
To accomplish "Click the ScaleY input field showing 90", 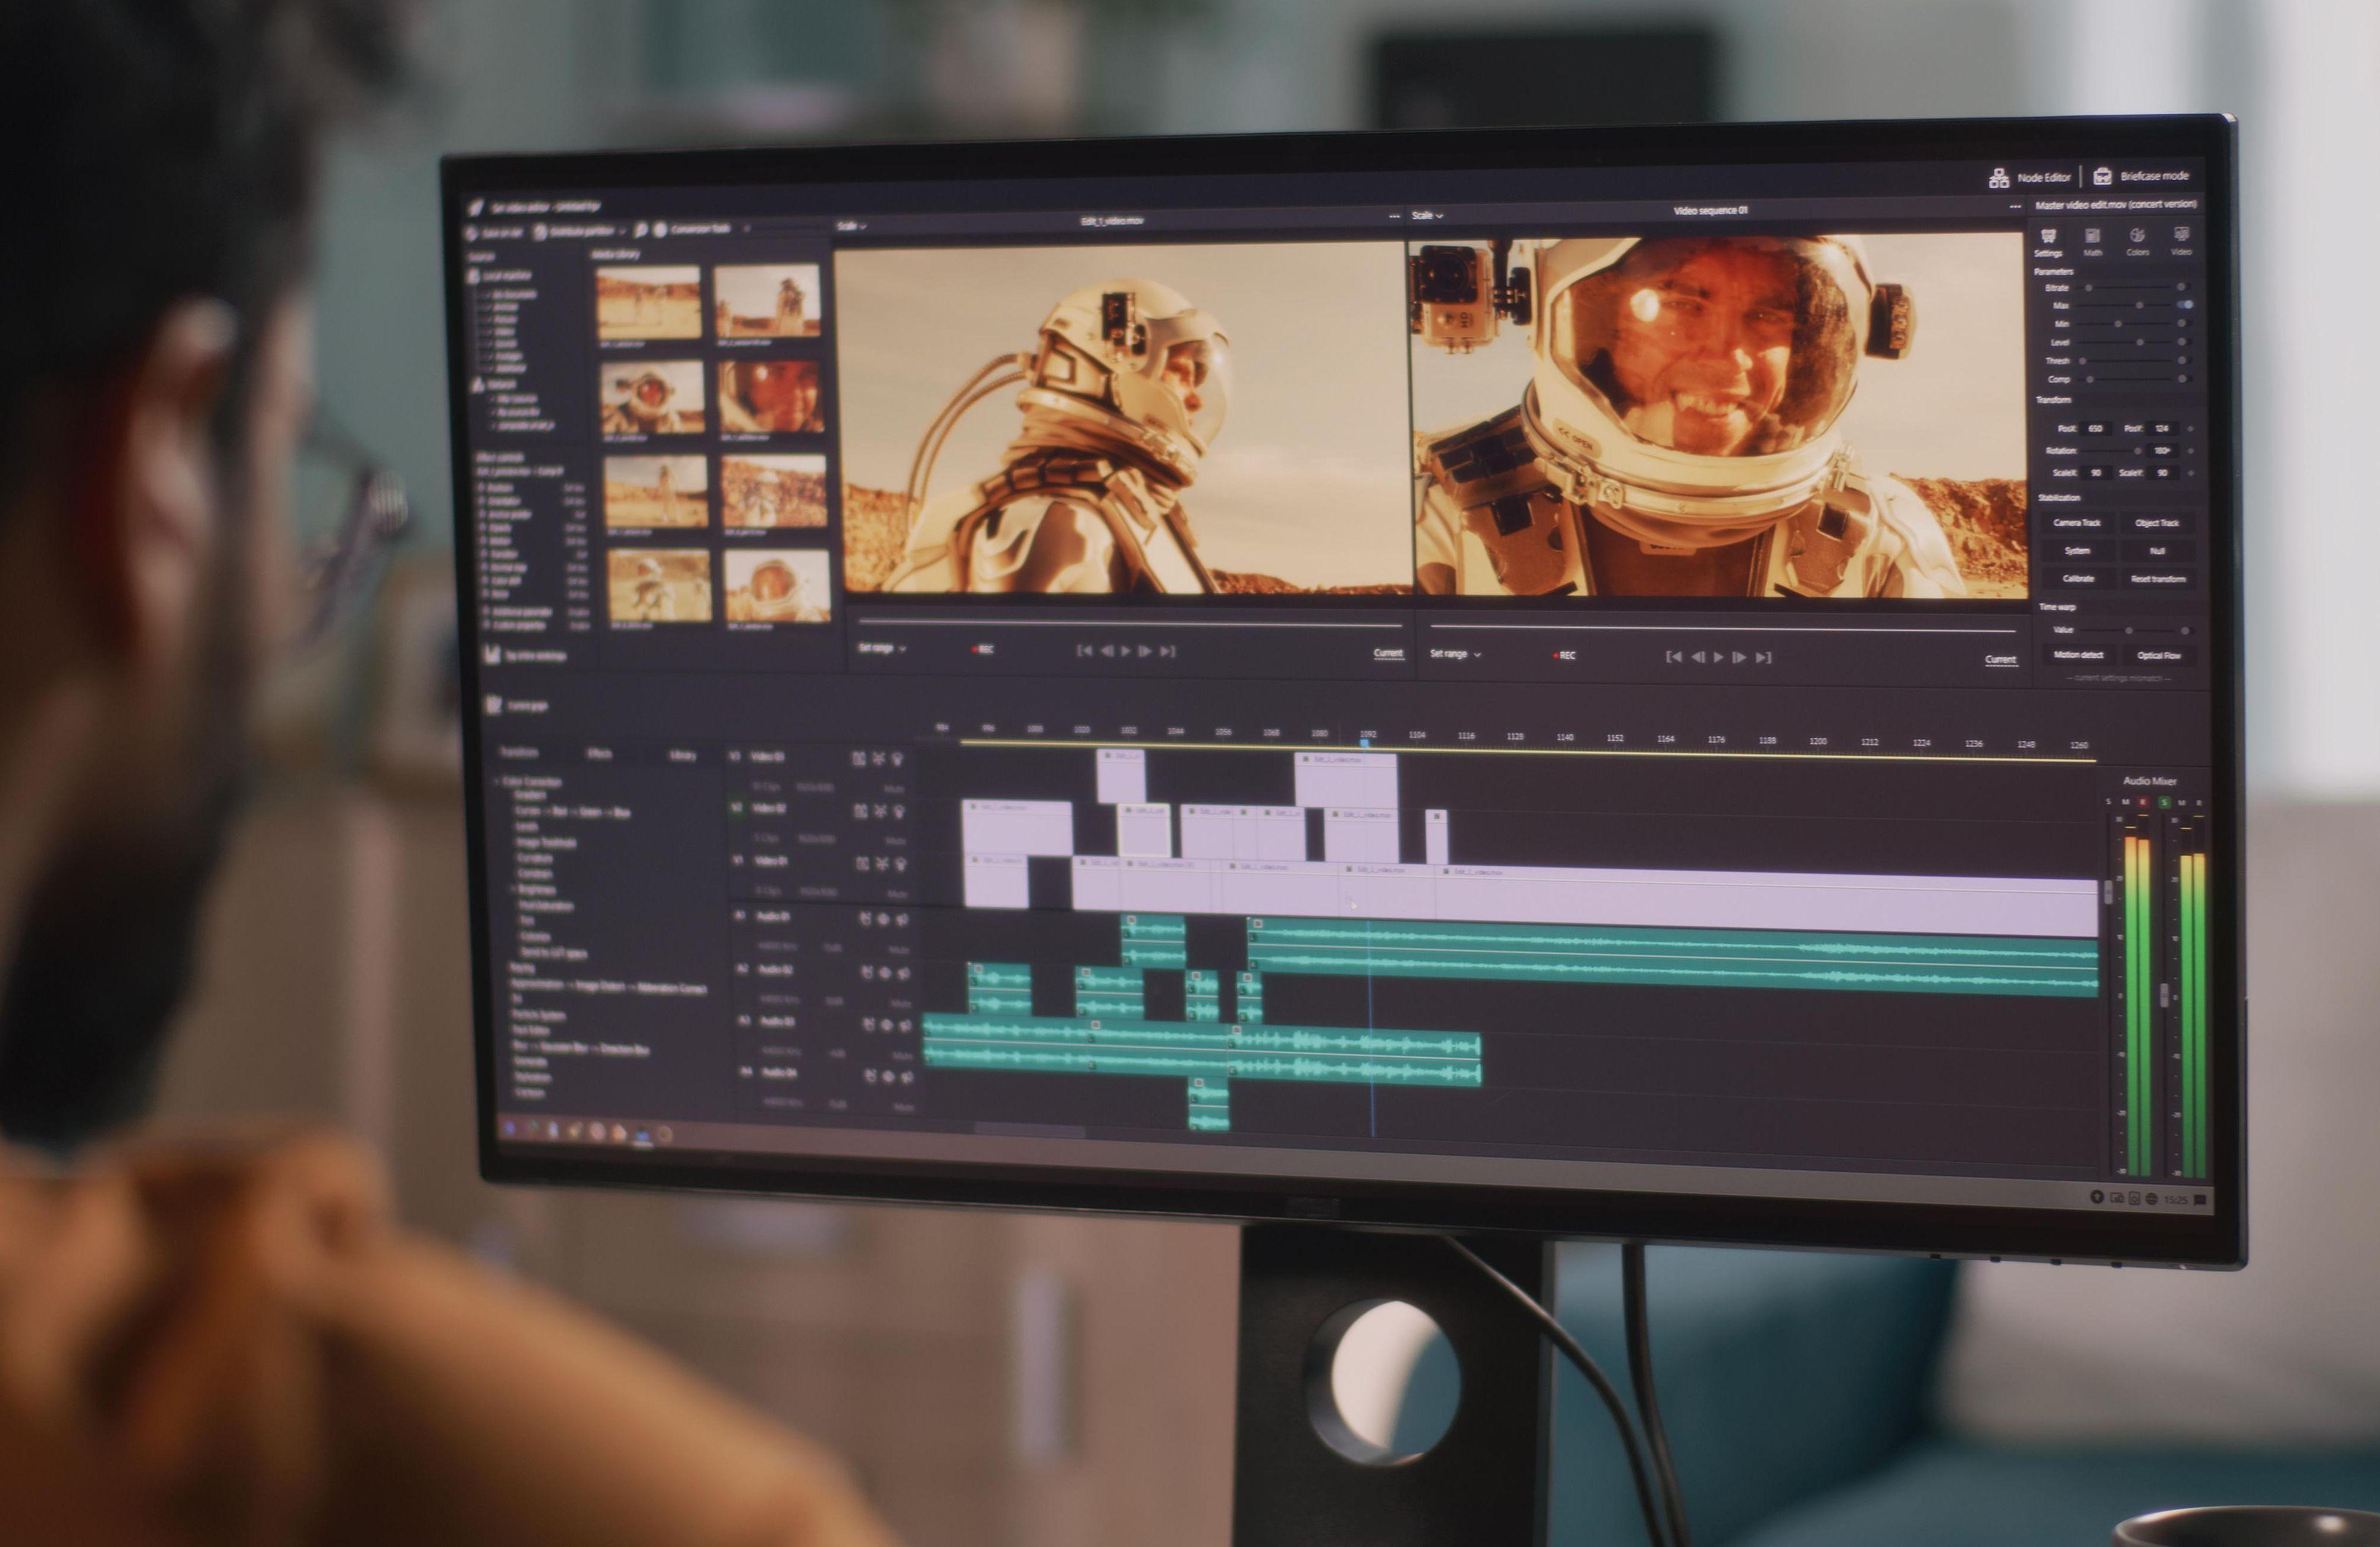I will 2162,473.
